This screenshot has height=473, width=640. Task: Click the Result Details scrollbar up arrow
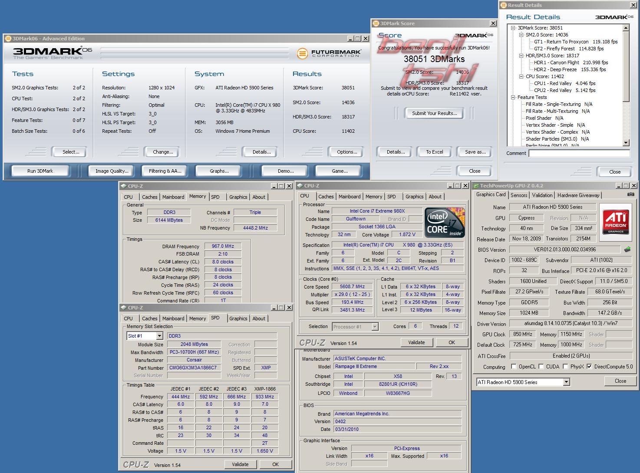[x=626, y=28]
